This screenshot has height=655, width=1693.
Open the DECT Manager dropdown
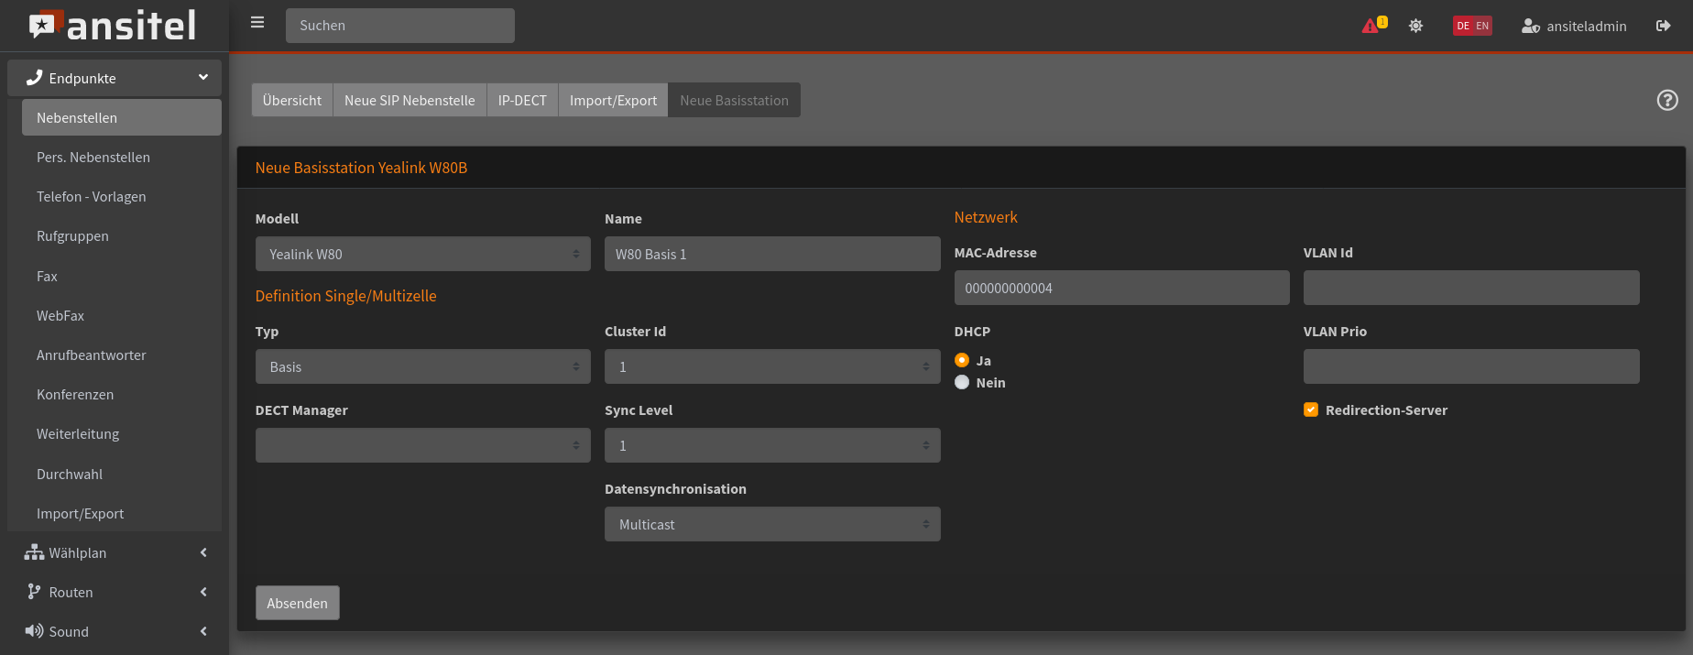(x=422, y=445)
